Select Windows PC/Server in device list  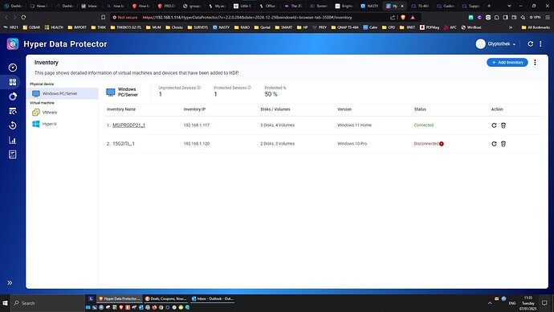point(63,93)
